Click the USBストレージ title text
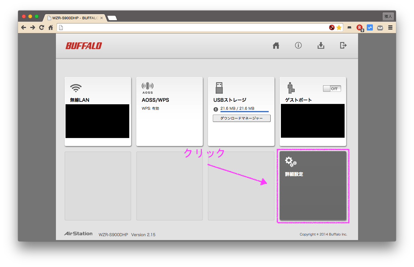Image resolution: width=414 pixels, height=267 pixels. coord(230,100)
